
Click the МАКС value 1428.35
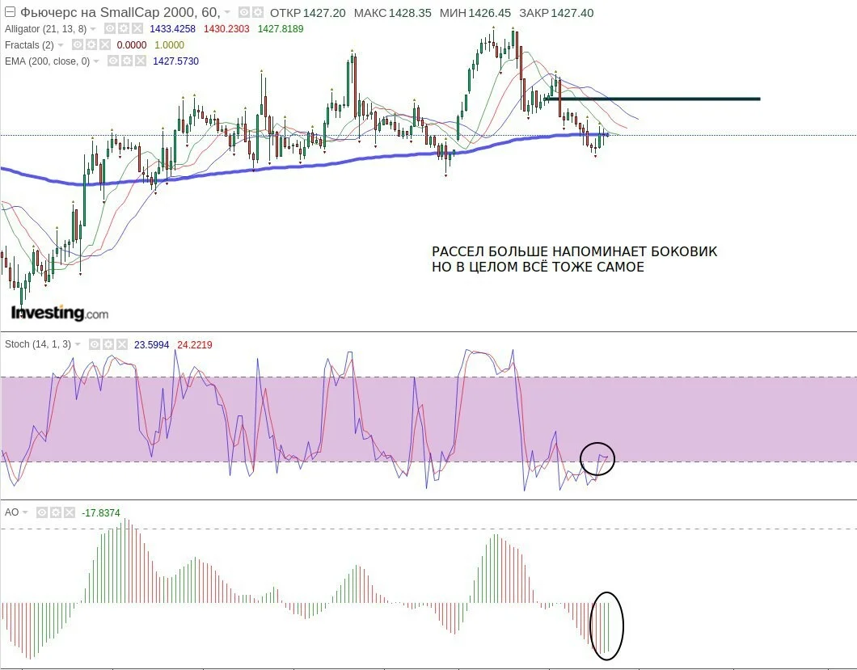click(410, 13)
